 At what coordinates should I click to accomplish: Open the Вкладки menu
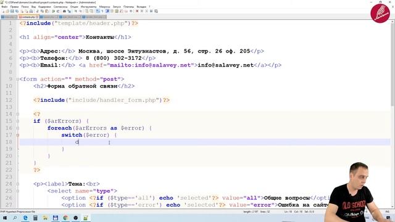141,7
